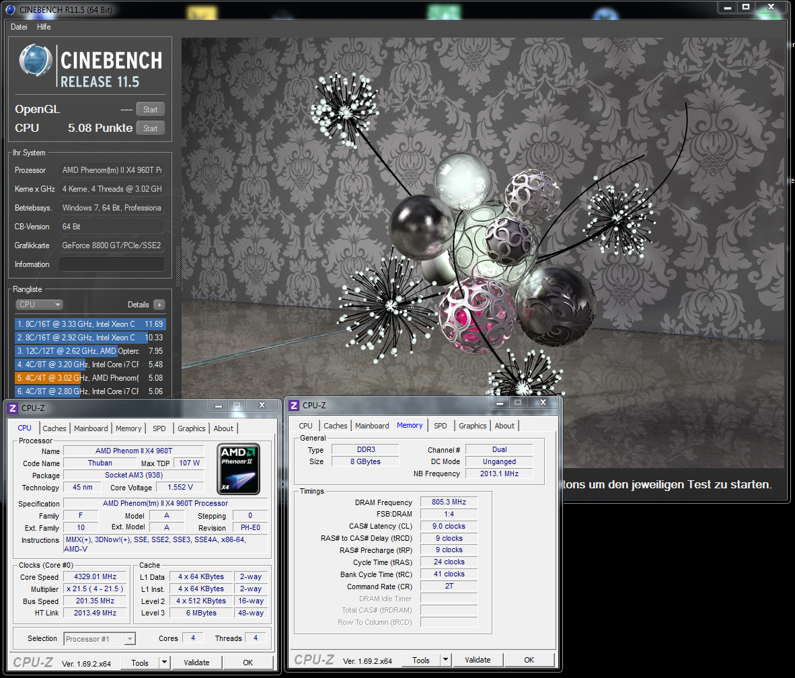Click Tools button in Memory CPU-Z window

pos(421,661)
